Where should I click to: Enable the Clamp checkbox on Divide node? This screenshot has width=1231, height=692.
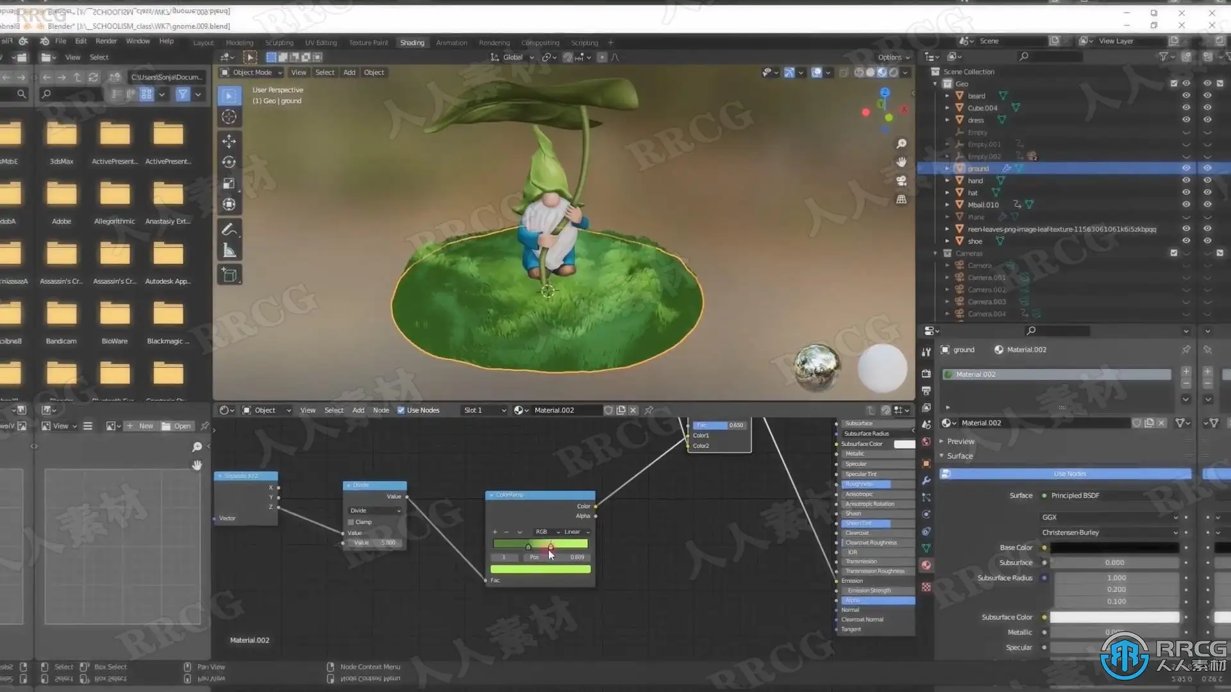[351, 522]
